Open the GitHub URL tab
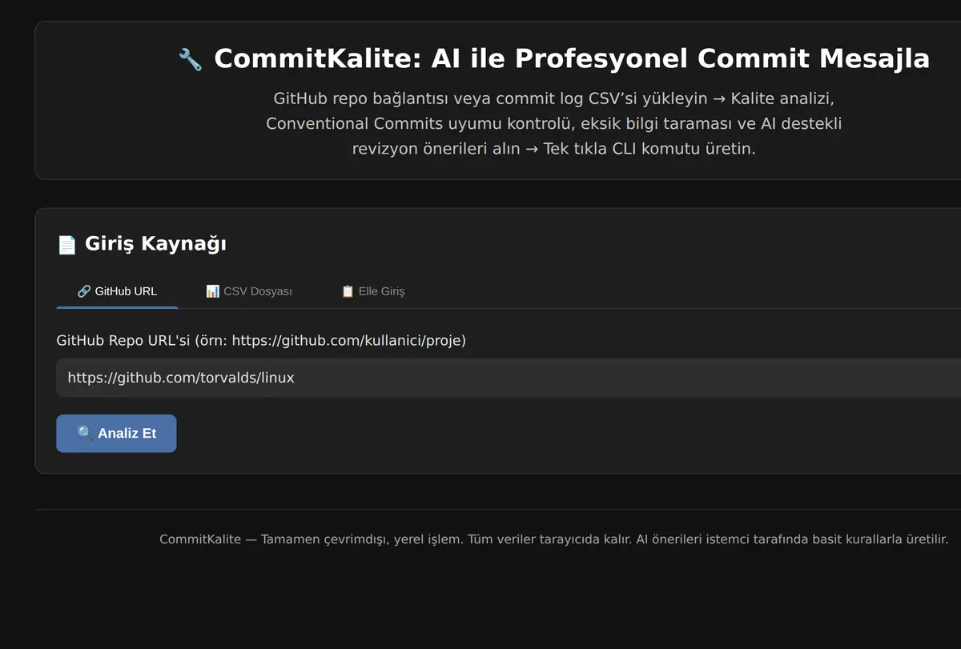961x649 pixels. click(x=117, y=291)
